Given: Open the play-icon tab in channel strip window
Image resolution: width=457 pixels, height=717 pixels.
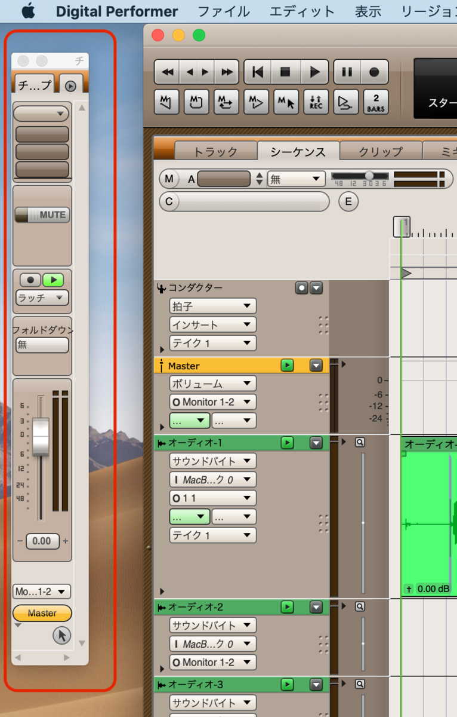Looking at the screenshot, I should pyautogui.click(x=70, y=85).
